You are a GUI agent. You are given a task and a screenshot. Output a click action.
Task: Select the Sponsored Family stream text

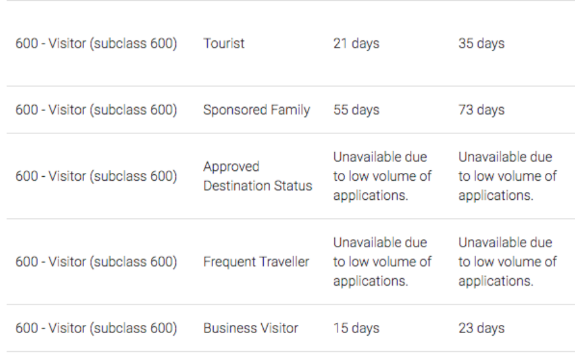[257, 110]
